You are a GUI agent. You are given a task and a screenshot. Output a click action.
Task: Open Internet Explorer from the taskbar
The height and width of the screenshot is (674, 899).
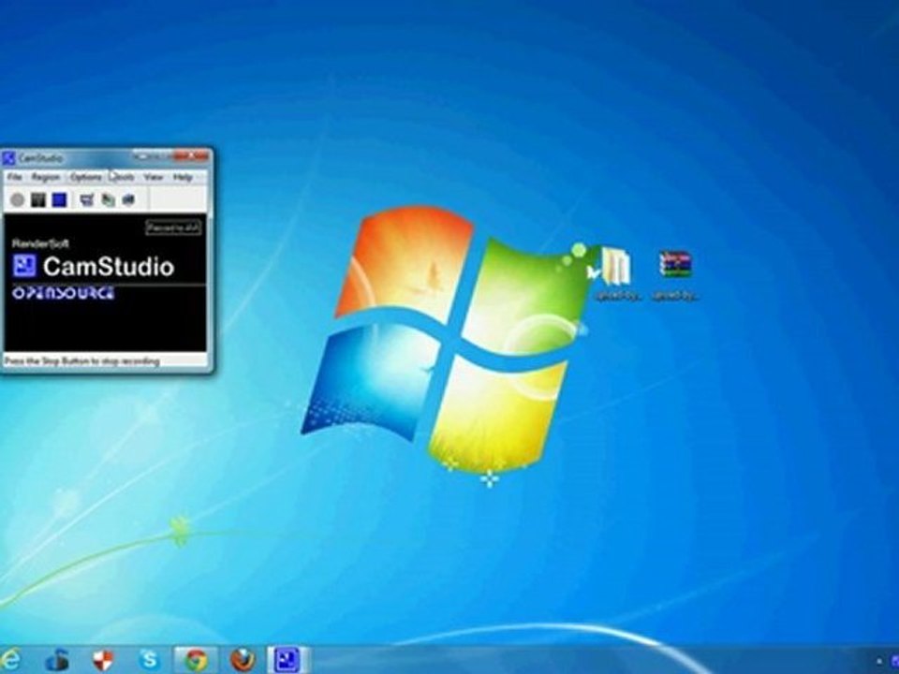8,660
